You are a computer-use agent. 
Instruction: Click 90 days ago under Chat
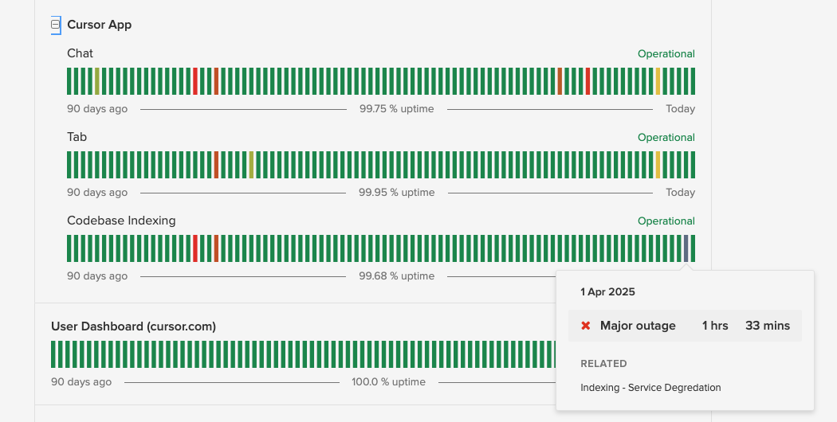[x=97, y=109]
